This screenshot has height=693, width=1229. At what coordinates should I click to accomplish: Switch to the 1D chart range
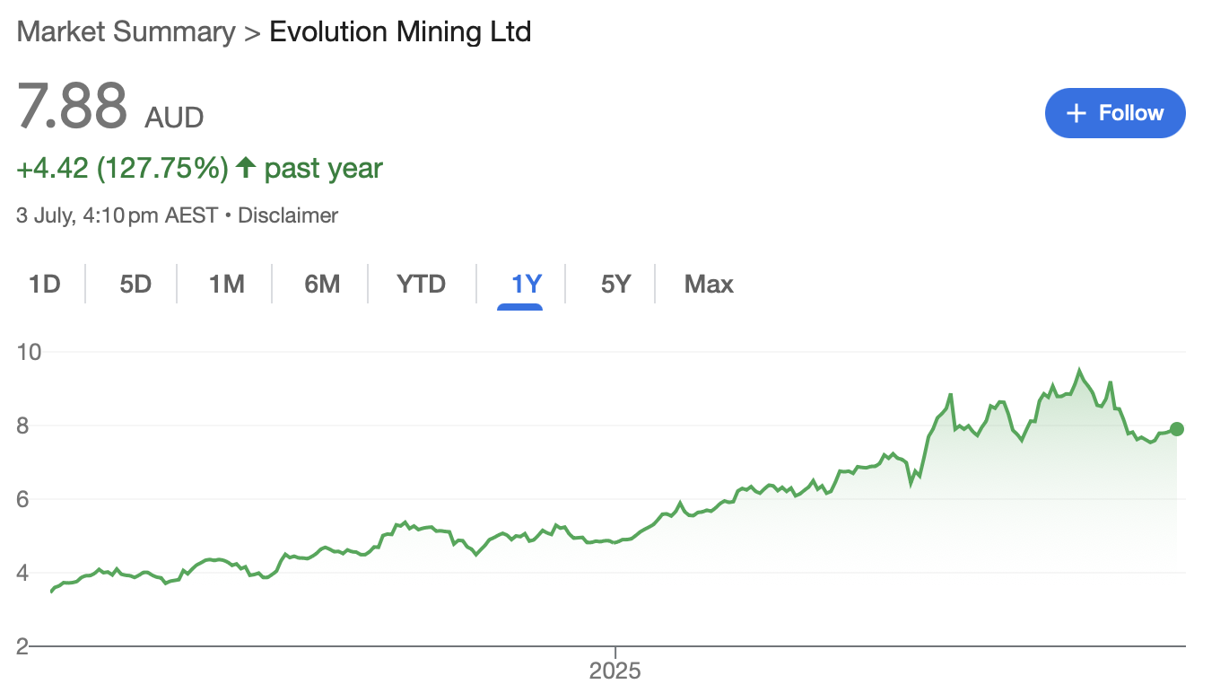(x=44, y=285)
